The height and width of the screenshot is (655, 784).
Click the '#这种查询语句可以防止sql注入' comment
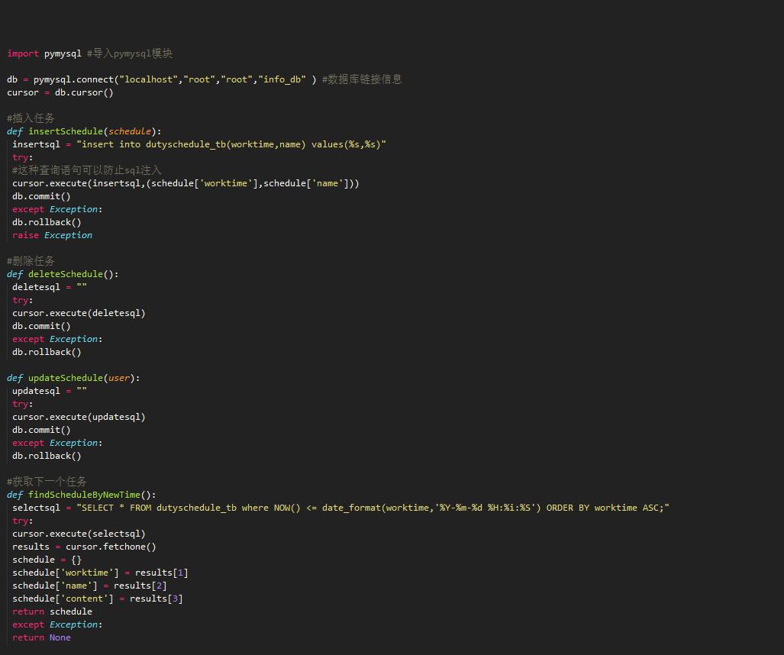pyautogui.click(x=87, y=170)
